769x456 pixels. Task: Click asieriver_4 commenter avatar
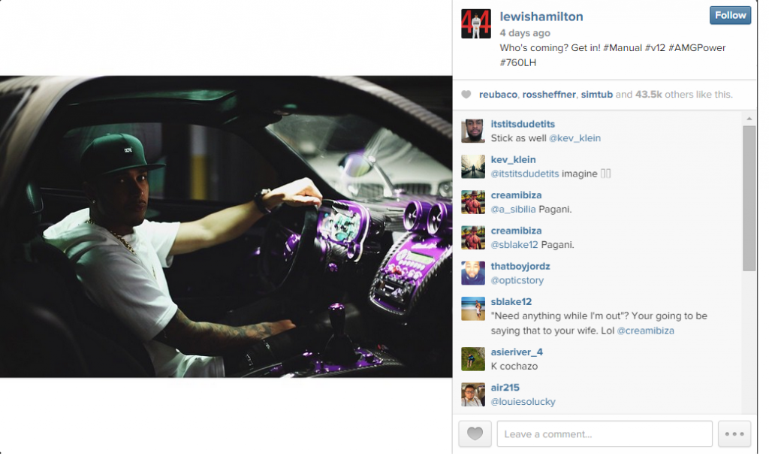click(x=473, y=359)
